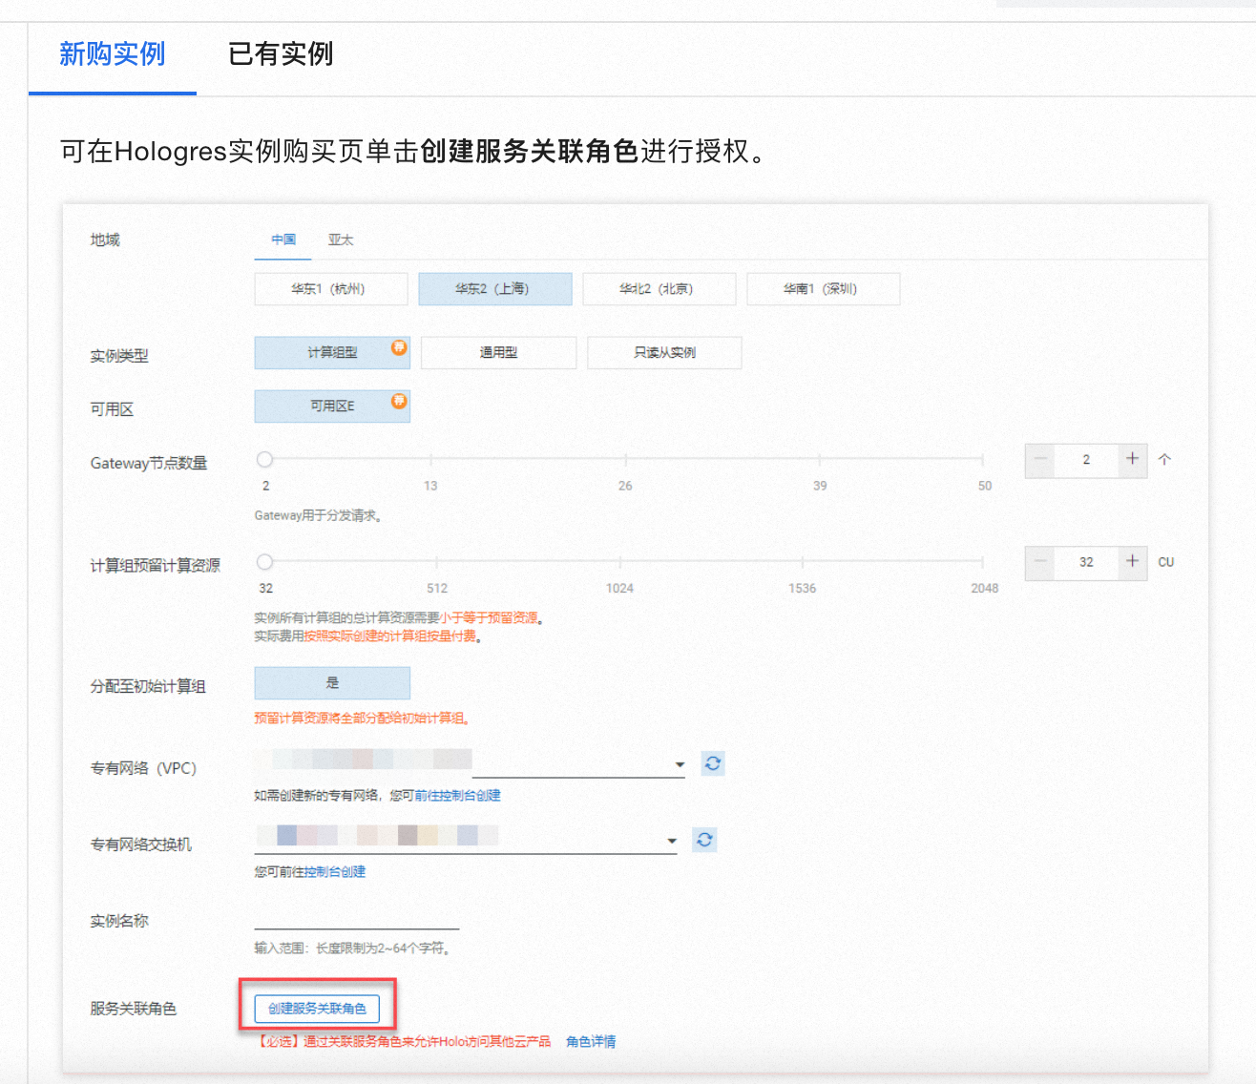Click the Gateway节点数量 slider handle
This screenshot has height=1084, width=1256.
click(x=265, y=459)
